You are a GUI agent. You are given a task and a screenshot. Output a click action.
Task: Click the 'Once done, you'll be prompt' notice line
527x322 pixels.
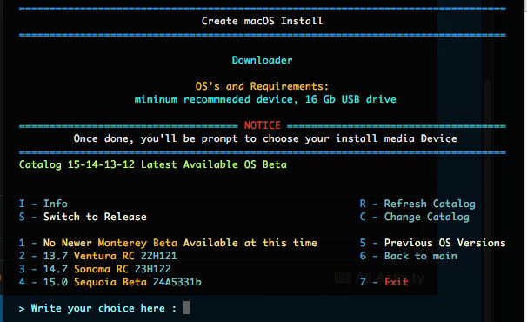click(x=265, y=138)
